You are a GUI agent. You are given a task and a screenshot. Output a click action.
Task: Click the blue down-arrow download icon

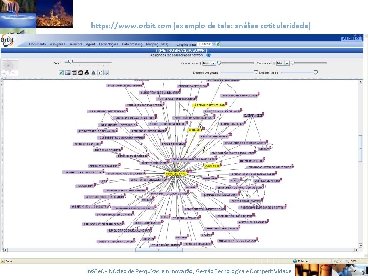[x=106, y=73]
